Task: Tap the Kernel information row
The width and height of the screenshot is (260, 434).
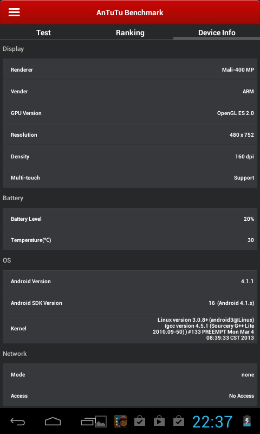Action: 130,329
